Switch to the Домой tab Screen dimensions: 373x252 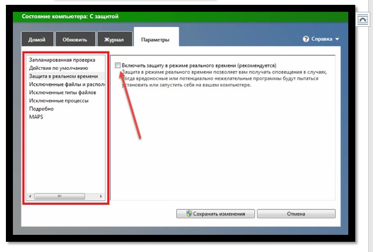coord(37,39)
